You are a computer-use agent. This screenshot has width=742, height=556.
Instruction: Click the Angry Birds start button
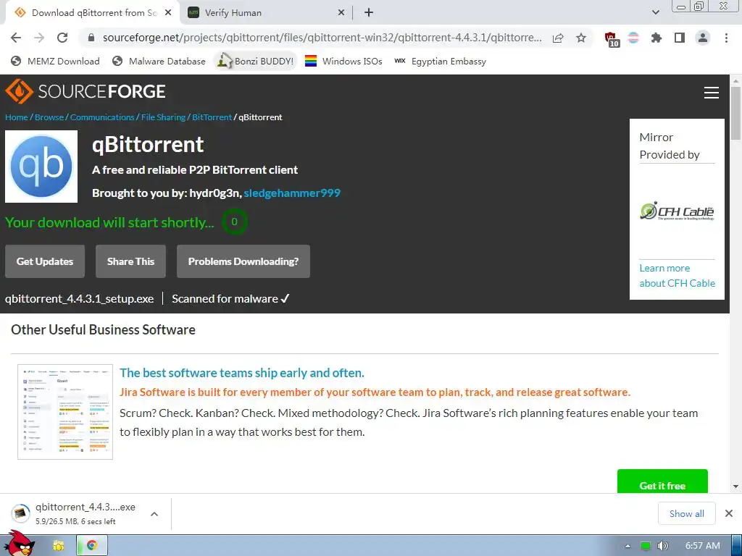[x=20, y=544]
